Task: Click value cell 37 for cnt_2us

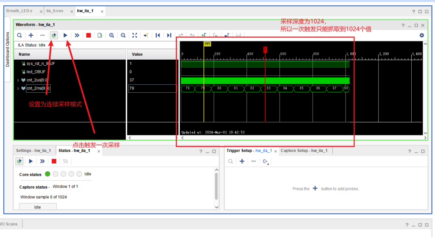Action: (152, 80)
